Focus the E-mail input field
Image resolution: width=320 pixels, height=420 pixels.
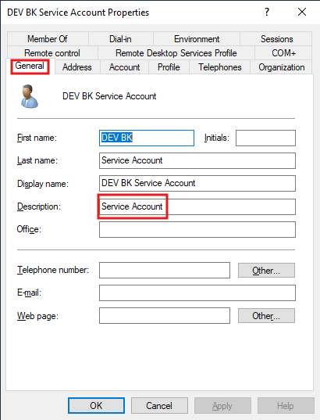pyautogui.click(x=197, y=293)
